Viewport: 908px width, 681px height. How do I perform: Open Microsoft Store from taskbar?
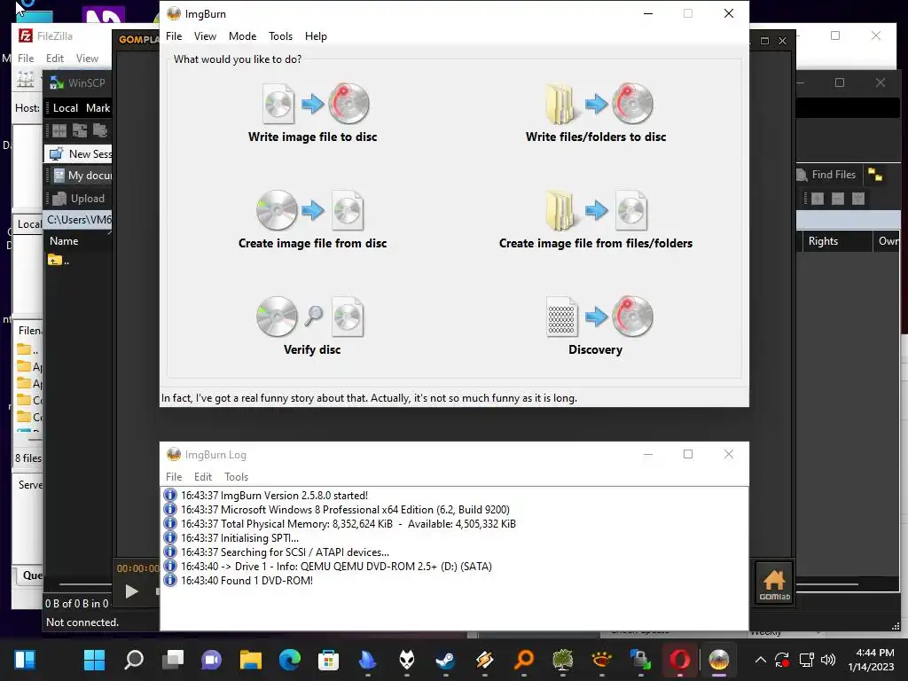(328, 659)
